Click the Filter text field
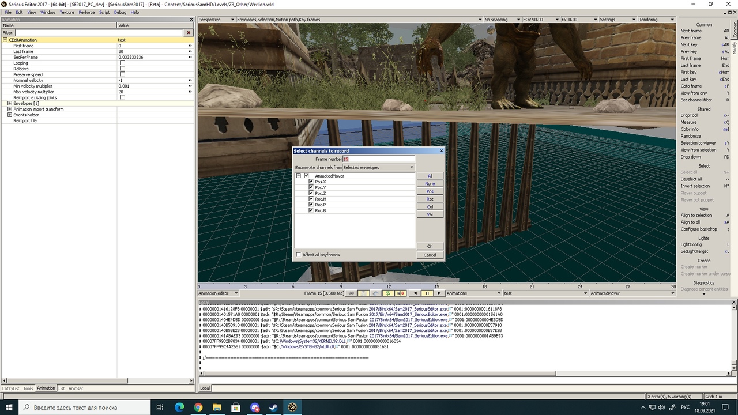Image resolution: width=738 pixels, height=415 pixels. (x=99, y=33)
